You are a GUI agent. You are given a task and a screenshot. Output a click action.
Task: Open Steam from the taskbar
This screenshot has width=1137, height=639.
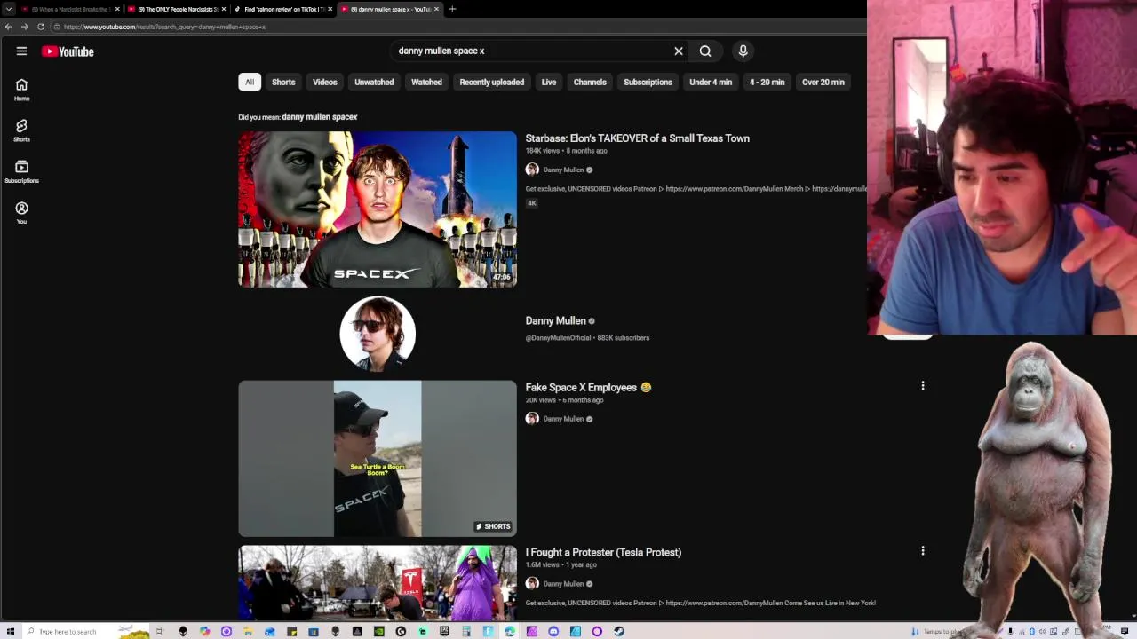(x=619, y=631)
